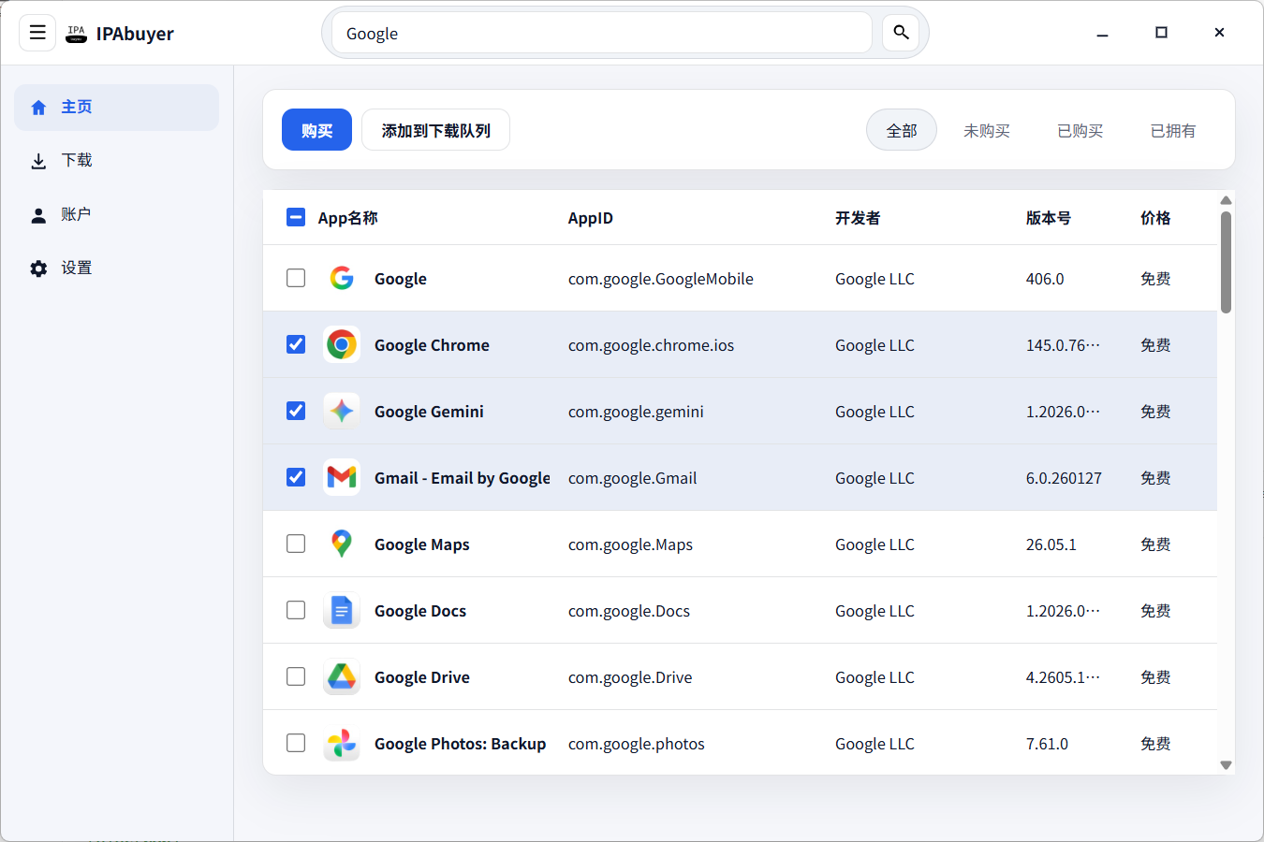Show the 已拥有 filter tab
This screenshot has width=1264, height=842.
coord(1172,131)
